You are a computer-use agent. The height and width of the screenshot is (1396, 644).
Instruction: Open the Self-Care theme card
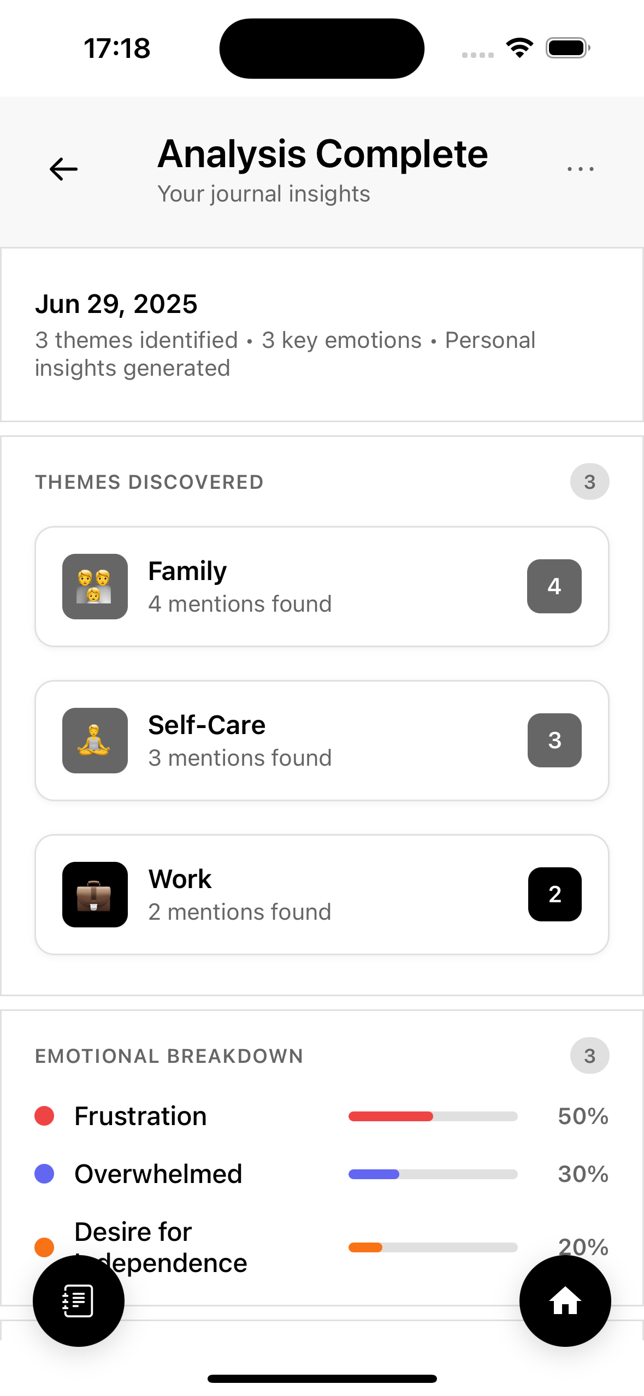click(322, 741)
